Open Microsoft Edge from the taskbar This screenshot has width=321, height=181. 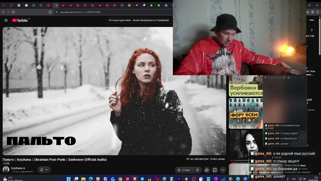[91, 179]
